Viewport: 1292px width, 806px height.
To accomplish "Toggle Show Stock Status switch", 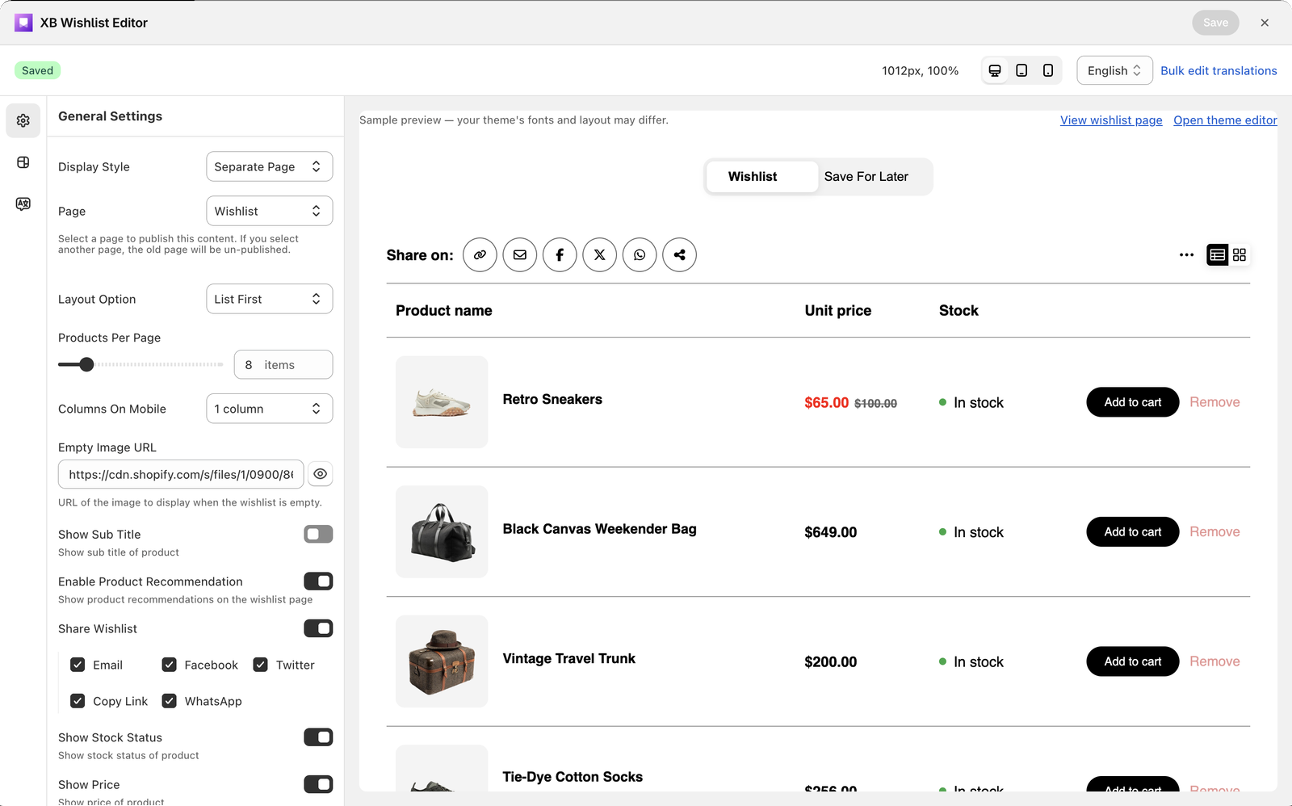I will [318, 737].
